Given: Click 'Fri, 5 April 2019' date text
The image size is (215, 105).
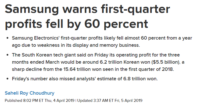Looking at the screenshot, I should pyautogui.click(x=128, y=100).
